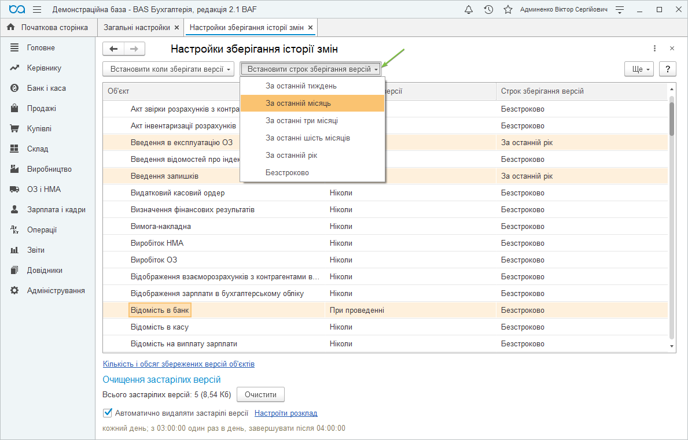The image size is (688, 440).
Task: Open help with the question mark button
Action: tap(668, 69)
